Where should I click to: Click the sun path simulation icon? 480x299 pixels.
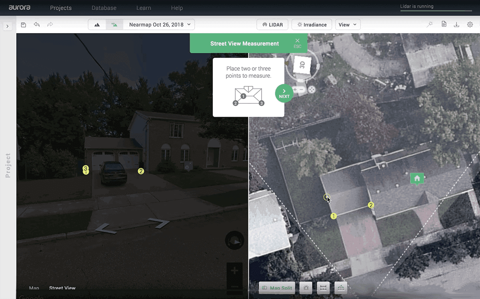click(306, 288)
